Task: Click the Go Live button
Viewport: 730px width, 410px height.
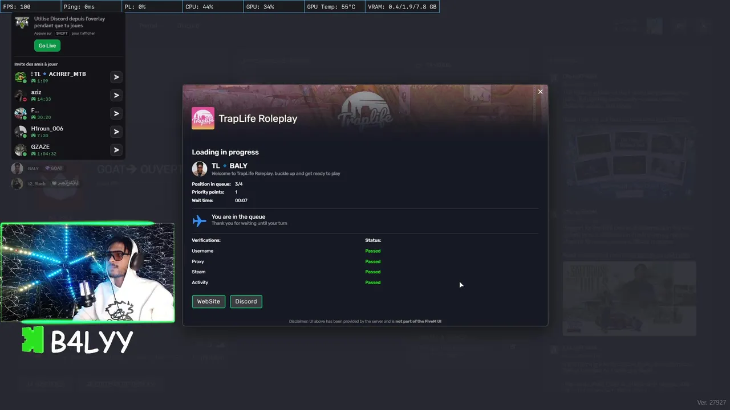Action: coord(47,46)
